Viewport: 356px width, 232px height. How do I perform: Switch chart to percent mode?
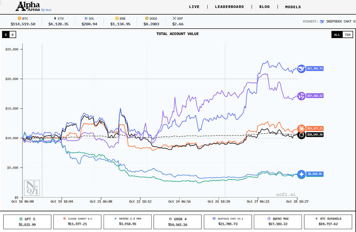(12, 35)
